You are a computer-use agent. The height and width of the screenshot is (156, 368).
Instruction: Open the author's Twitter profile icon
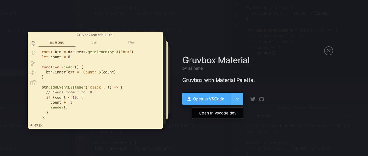pyautogui.click(x=253, y=99)
